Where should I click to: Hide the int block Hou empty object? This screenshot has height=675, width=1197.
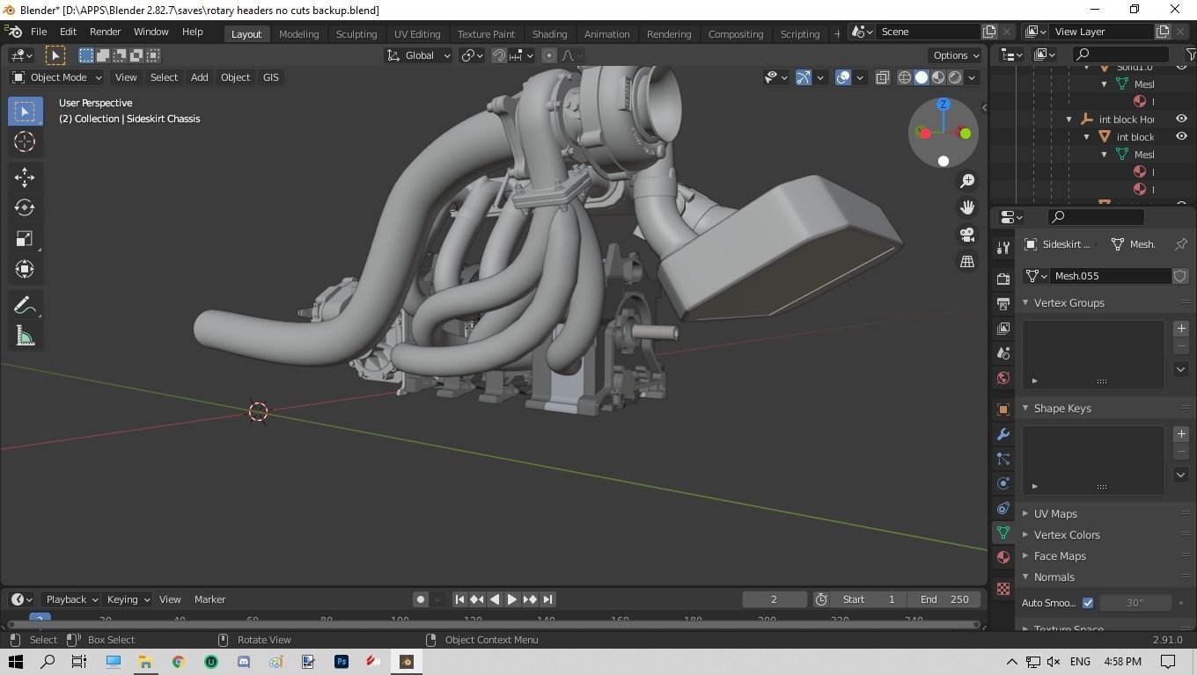pos(1181,120)
